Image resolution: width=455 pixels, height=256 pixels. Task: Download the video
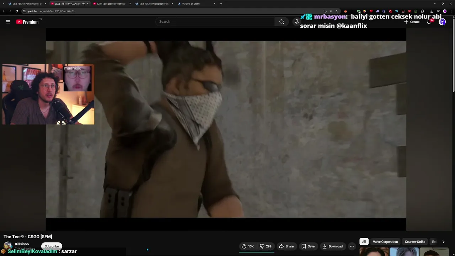click(332, 246)
